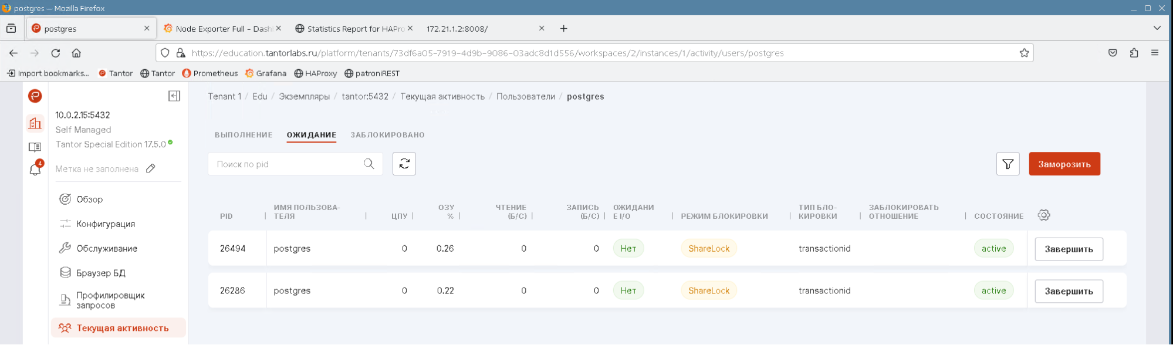Click the Пользователи breadcrumb link

525,97
